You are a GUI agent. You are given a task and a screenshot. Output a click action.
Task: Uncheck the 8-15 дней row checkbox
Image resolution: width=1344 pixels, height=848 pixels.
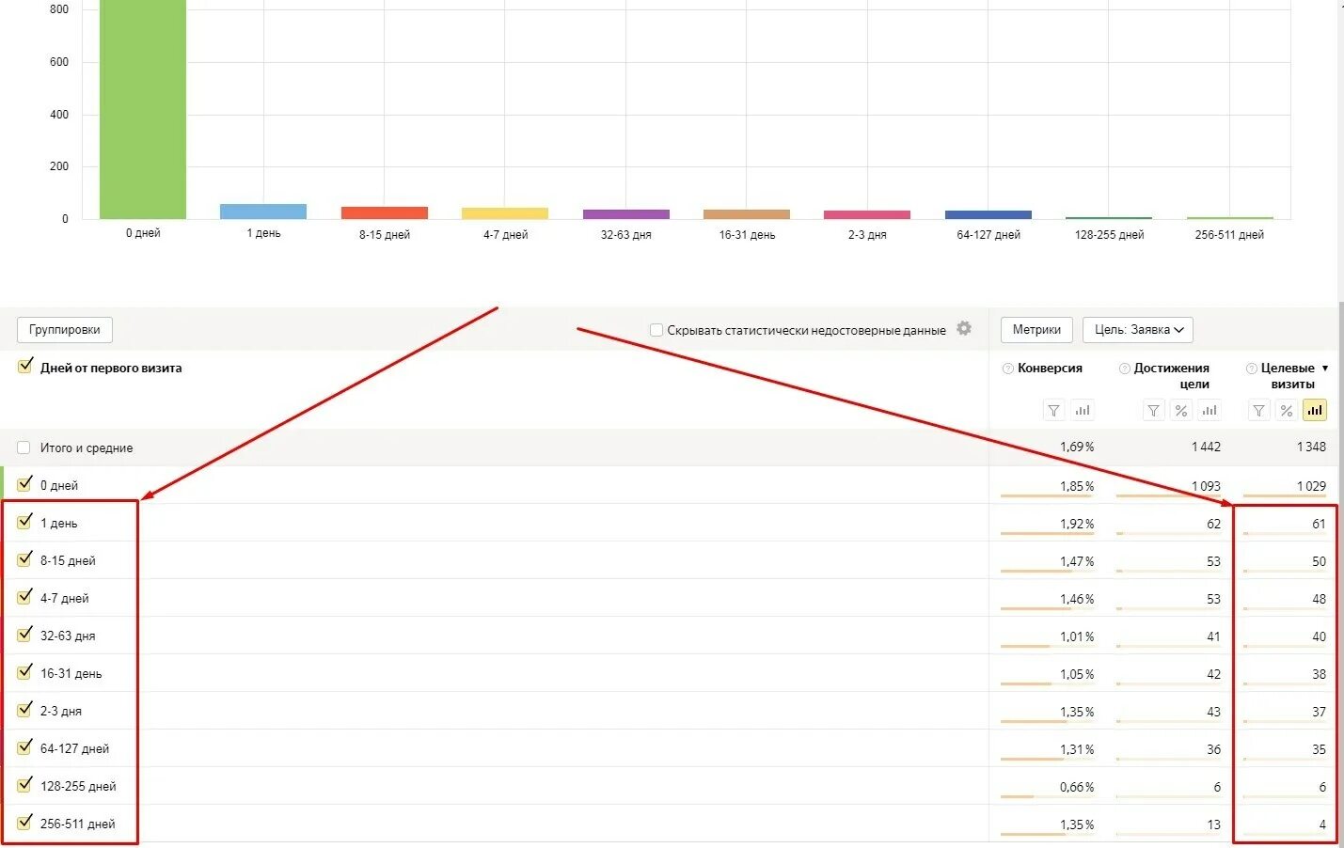25,559
